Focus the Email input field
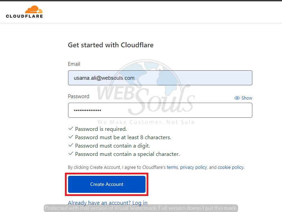The image size is (282, 212). 160,78
